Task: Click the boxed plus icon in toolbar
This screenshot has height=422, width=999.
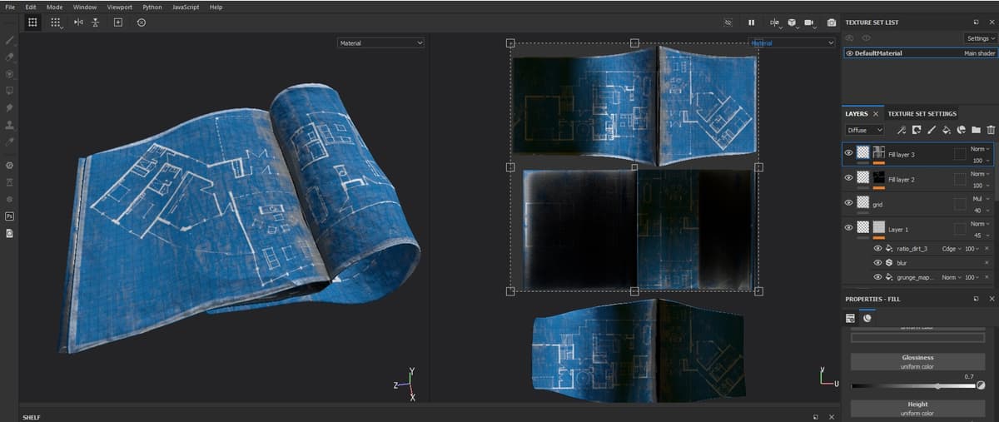Action: (x=118, y=22)
